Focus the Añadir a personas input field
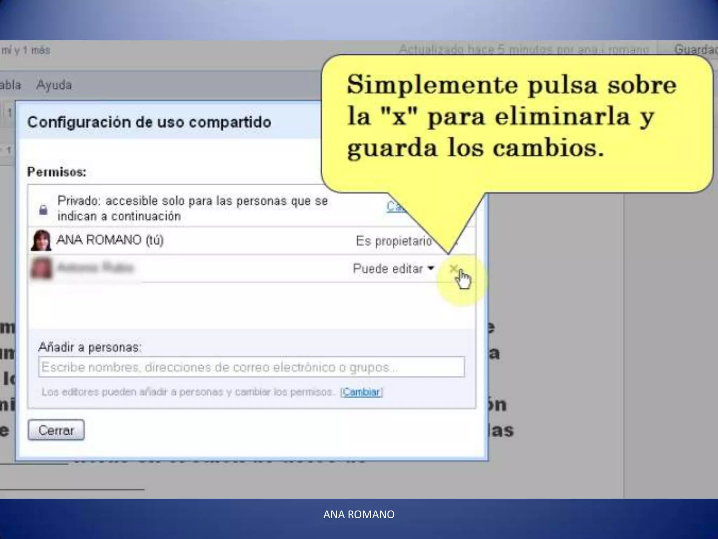The image size is (718, 539). pos(251,367)
